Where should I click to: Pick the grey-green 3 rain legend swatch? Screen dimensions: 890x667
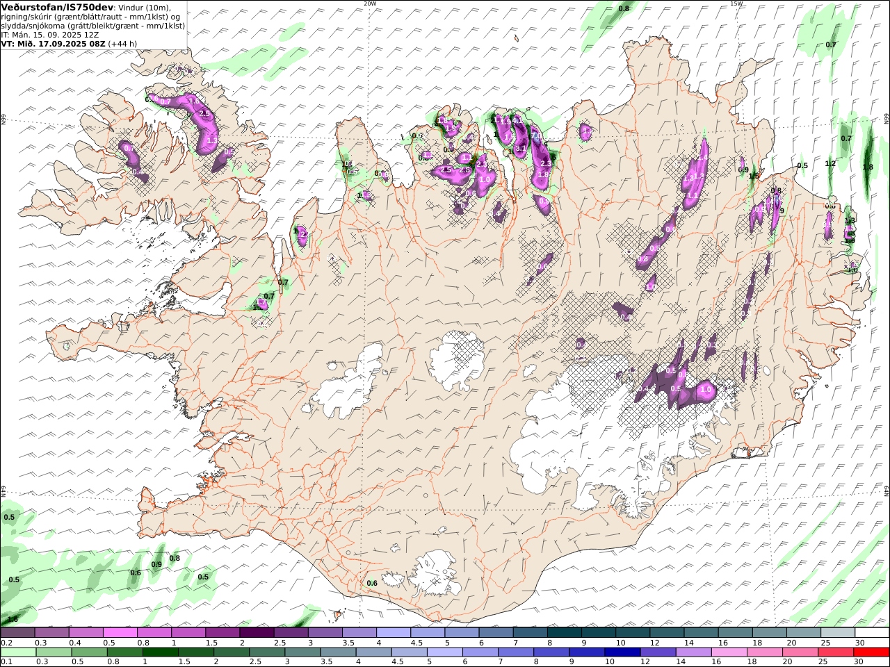tap(302, 652)
